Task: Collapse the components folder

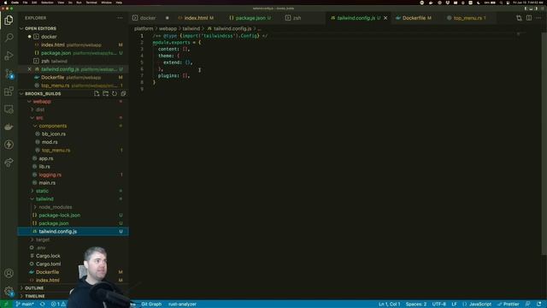Action: point(52,126)
